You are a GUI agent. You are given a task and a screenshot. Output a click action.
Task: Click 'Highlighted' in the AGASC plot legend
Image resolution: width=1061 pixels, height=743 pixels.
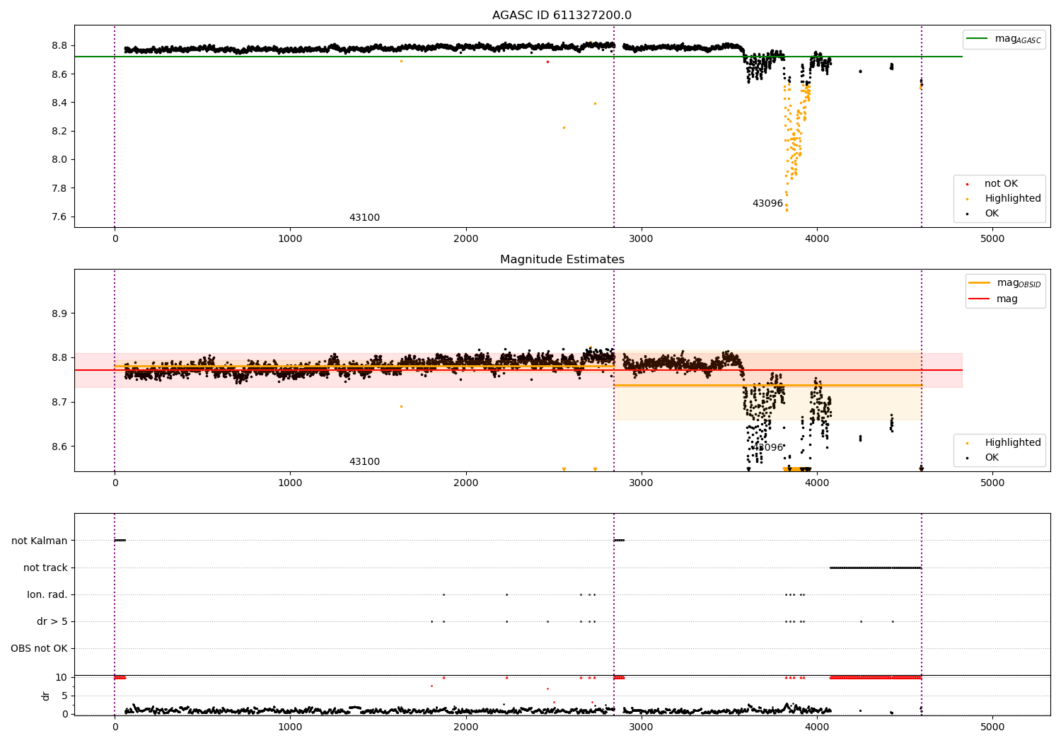1013,198
